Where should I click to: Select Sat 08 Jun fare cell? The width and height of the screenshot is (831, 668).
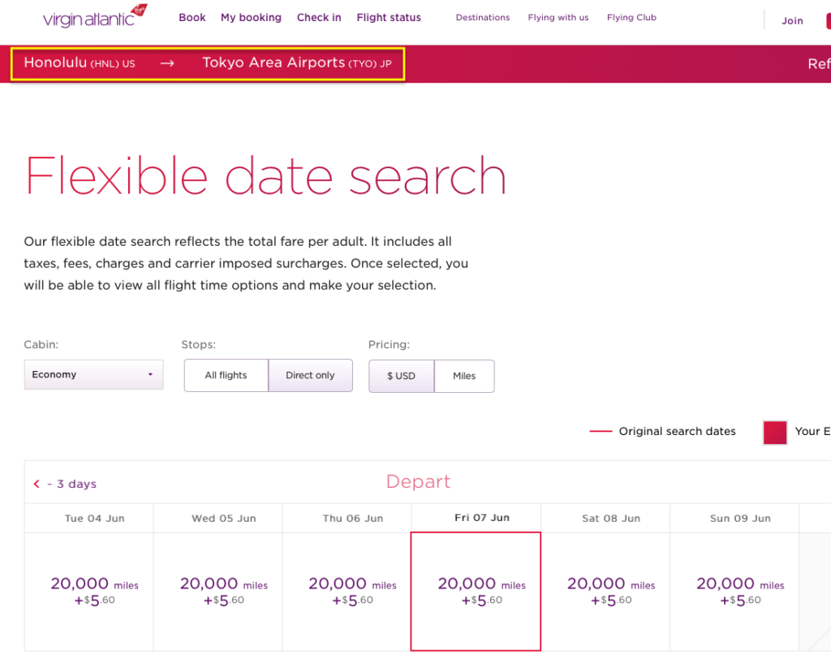[605, 592]
